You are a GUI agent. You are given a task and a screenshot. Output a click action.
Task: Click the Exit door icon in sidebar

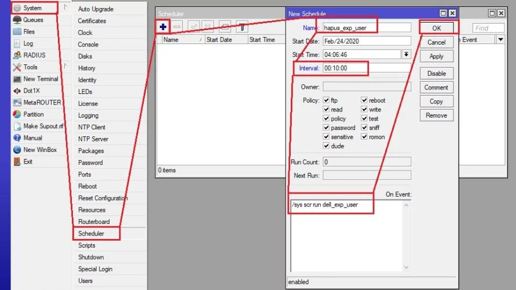click(17, 161)
